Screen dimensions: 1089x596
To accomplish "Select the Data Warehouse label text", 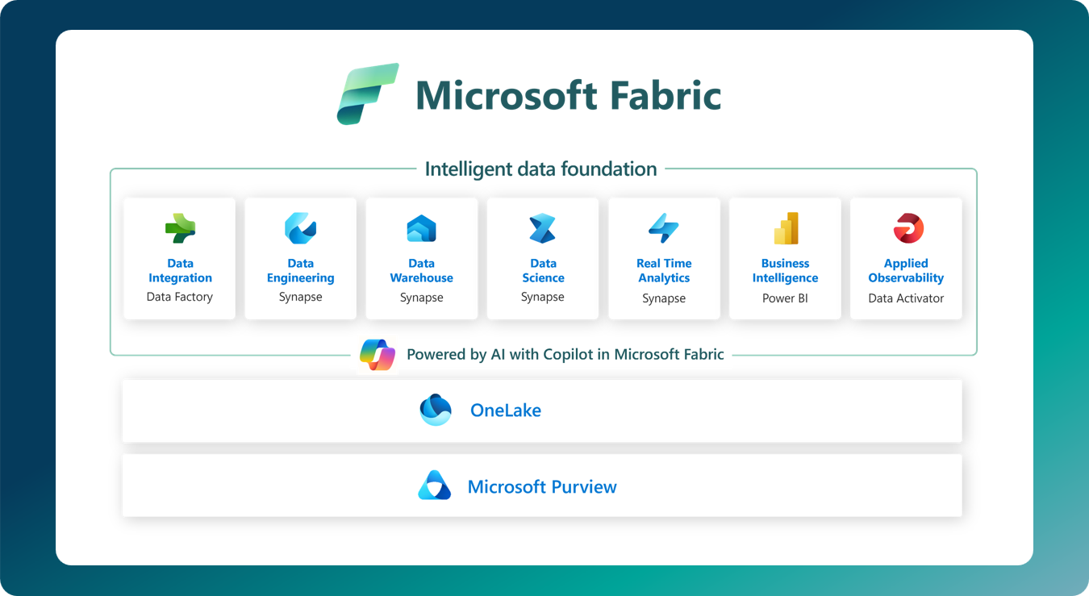I will (421, 271).
